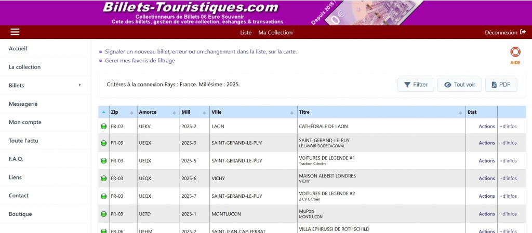Viewport: 532px width, 233px height.
Task: Click the AIDE lifebuoy help icon
Action: click(515, 52)
